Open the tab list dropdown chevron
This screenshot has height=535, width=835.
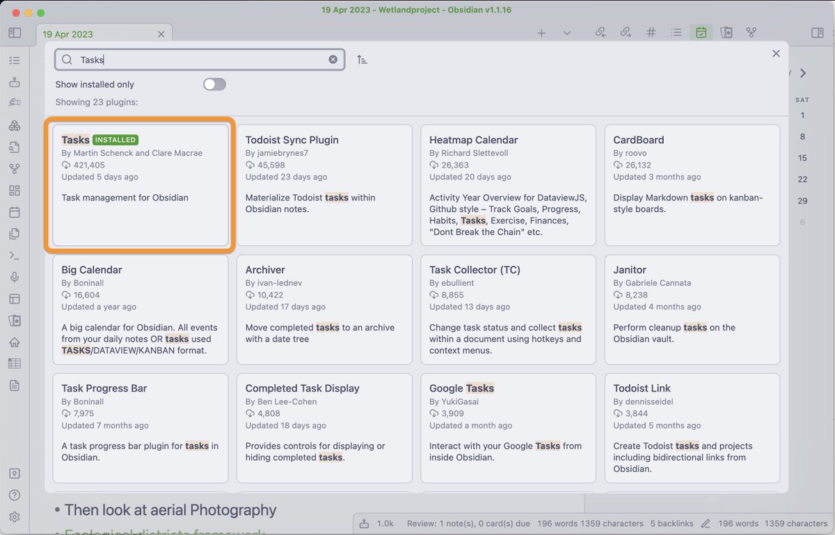pos(567,33)
